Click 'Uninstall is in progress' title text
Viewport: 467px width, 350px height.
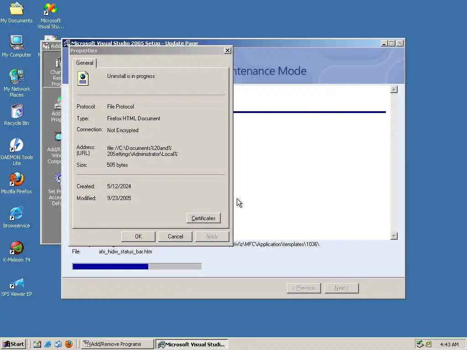131,76
